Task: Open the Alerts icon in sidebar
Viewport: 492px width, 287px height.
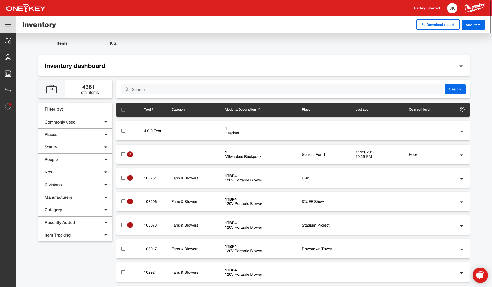Action: (x=8, y=106)
